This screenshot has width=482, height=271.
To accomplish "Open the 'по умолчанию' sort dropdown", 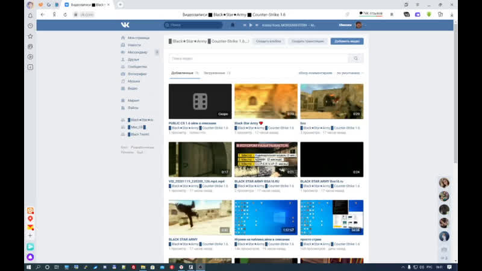I will pyautogui.click(x=350, y=73).
